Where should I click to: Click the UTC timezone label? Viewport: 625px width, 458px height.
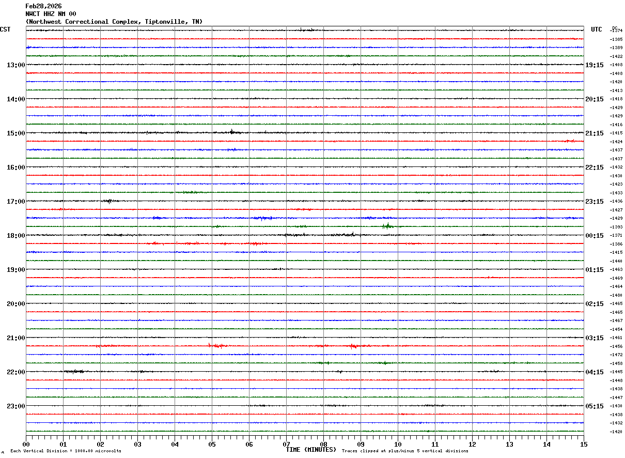[597, 29]
